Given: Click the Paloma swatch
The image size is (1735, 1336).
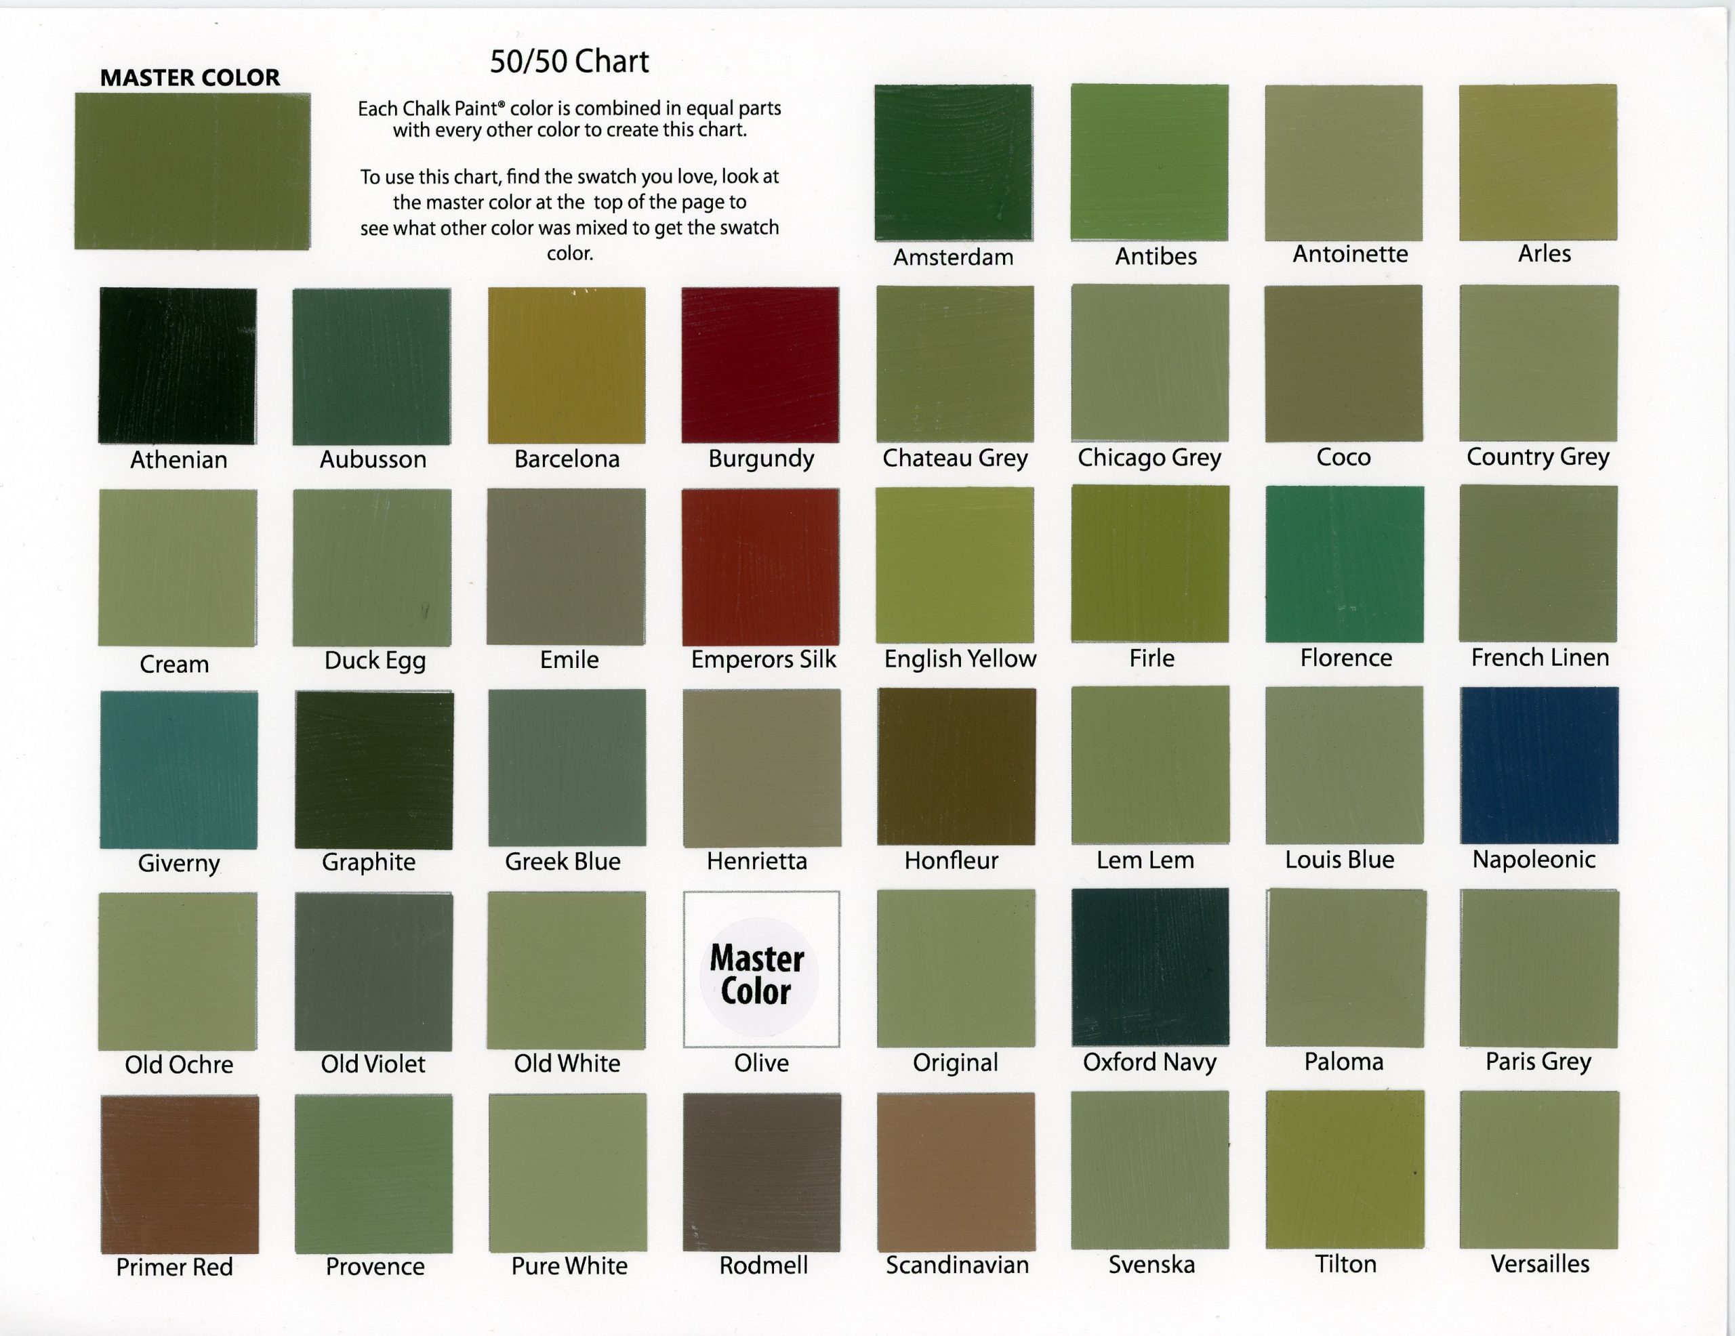Looking at the screenshot, I should tap(1346, 967).
